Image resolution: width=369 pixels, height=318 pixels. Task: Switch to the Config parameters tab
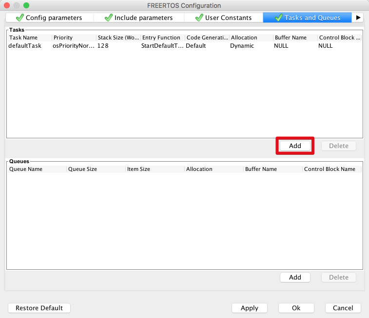click(x=49, y=18)
